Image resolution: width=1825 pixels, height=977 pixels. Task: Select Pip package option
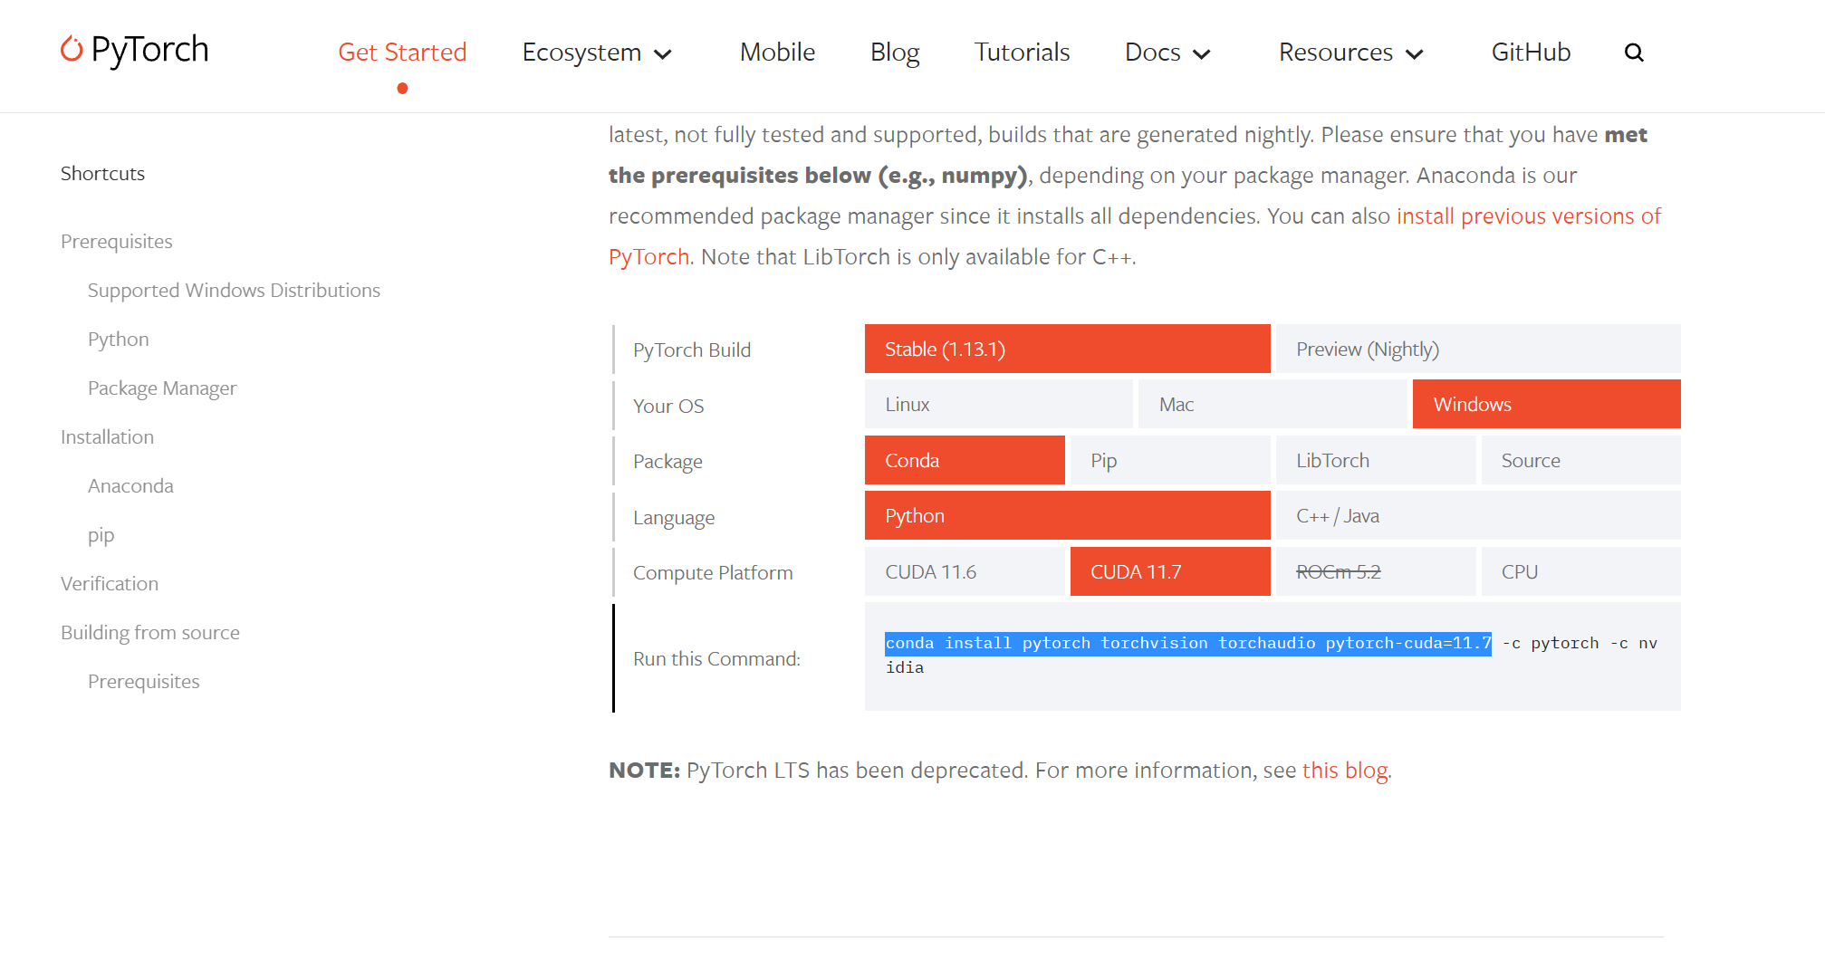[1169, 460]
